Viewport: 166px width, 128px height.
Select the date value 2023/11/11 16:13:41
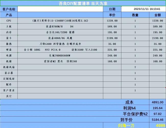(x=144, y=9)
